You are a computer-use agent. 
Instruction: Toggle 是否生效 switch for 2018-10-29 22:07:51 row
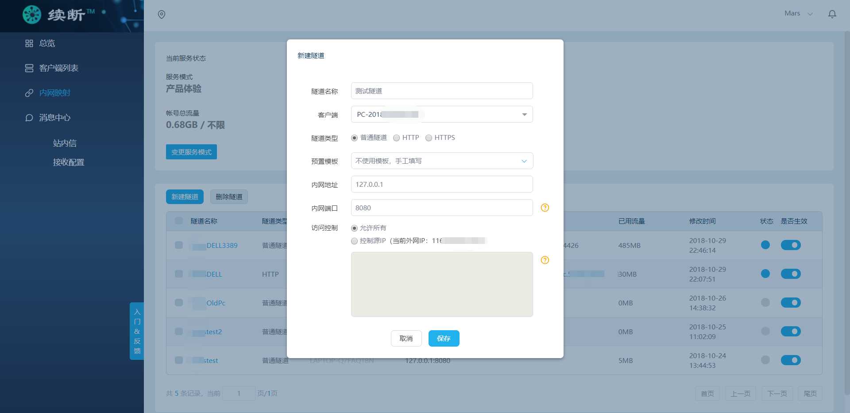[x=791, y=274]
